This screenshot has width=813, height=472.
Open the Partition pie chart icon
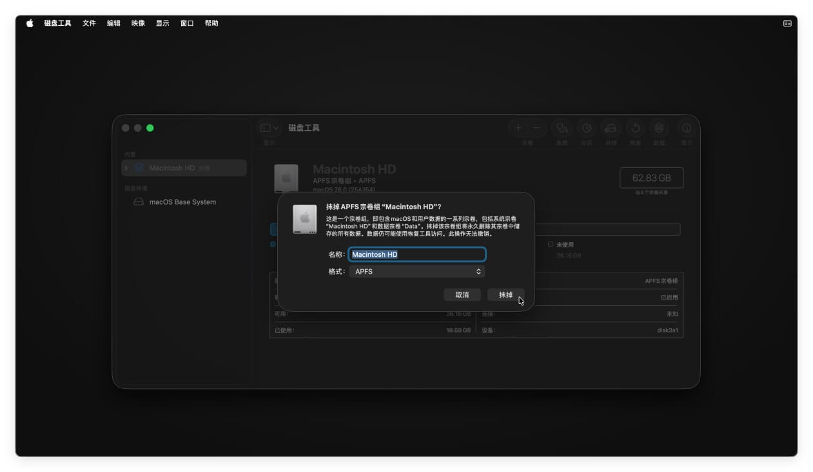586,127
